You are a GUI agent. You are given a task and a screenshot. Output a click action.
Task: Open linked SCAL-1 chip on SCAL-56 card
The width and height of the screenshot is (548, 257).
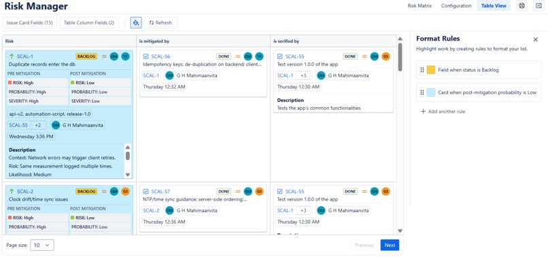coord(152,75)
